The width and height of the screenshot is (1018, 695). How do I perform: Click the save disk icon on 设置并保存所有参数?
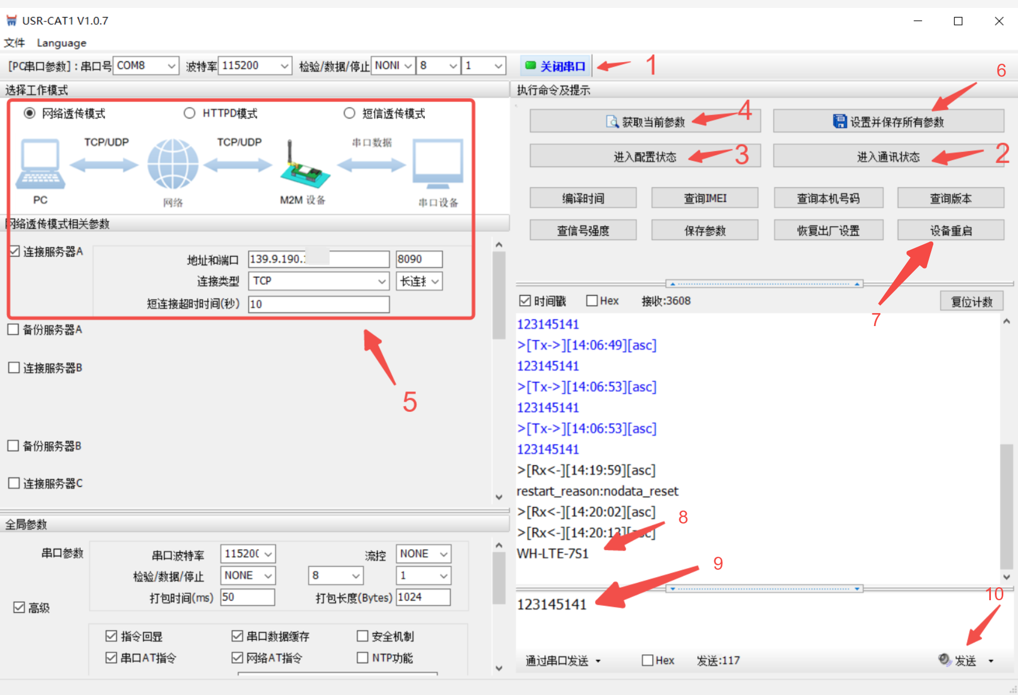coord(840,121)
